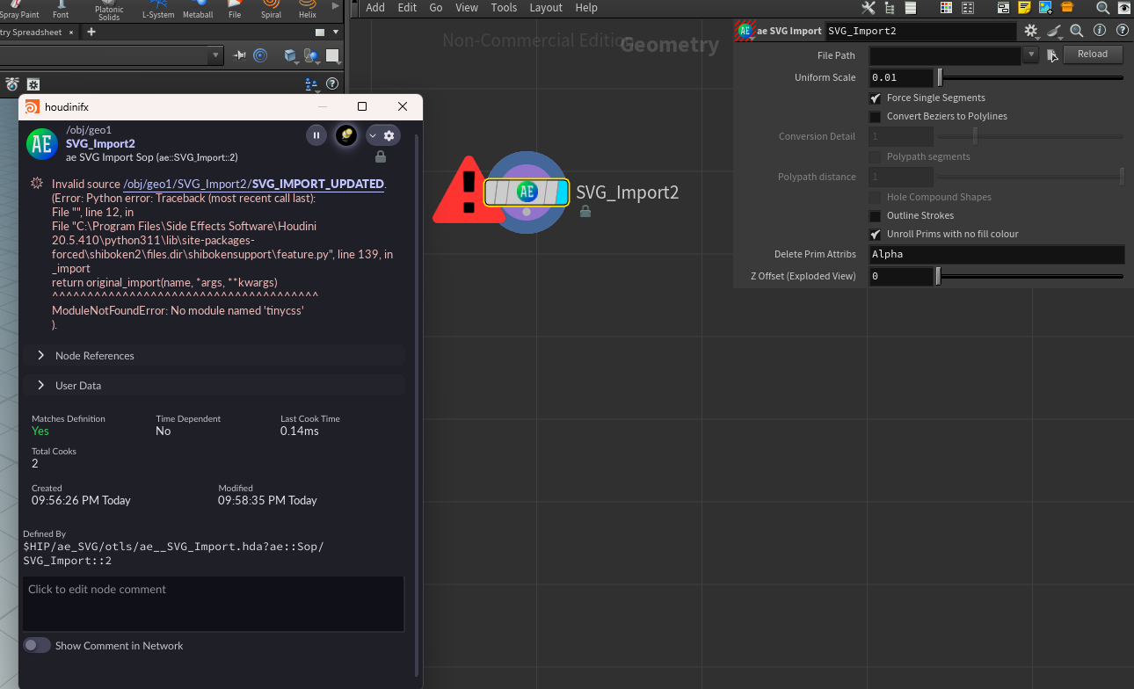This screenshot has width=1134, height=689.
Task: Open the Tools menu
Action: (x=504, y=8)
